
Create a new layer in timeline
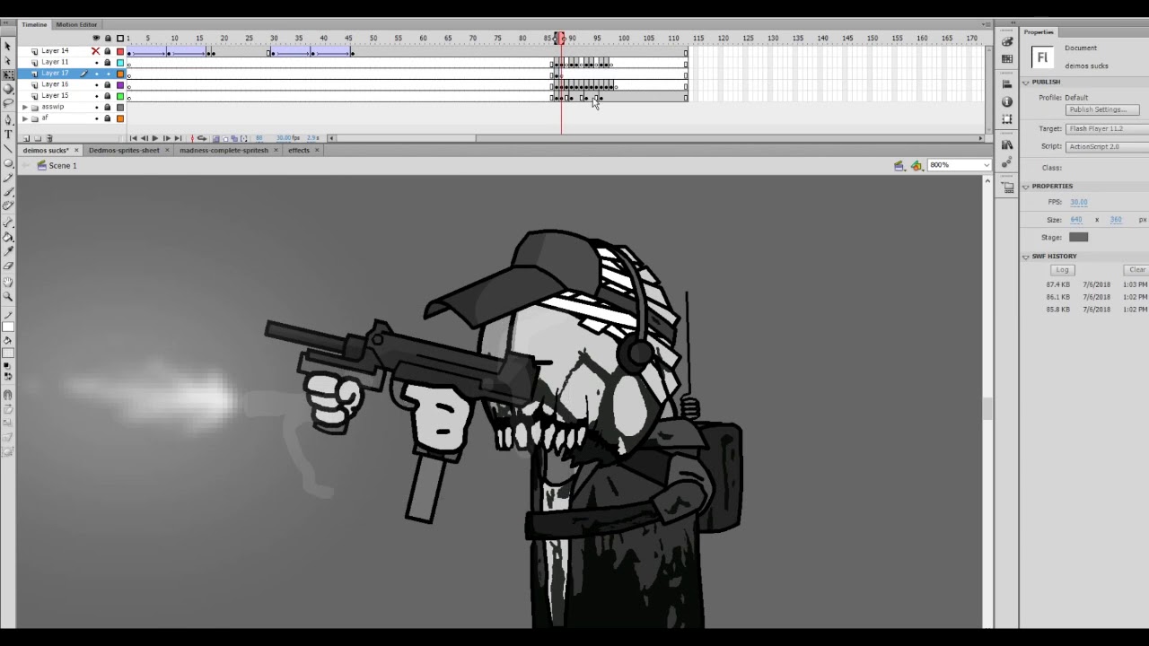click(26, 138)
